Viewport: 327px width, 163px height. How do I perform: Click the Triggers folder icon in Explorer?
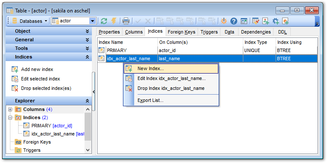[x=18, y=151]
